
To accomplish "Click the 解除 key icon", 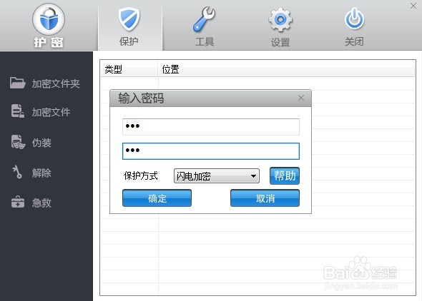I will point(17,172).
